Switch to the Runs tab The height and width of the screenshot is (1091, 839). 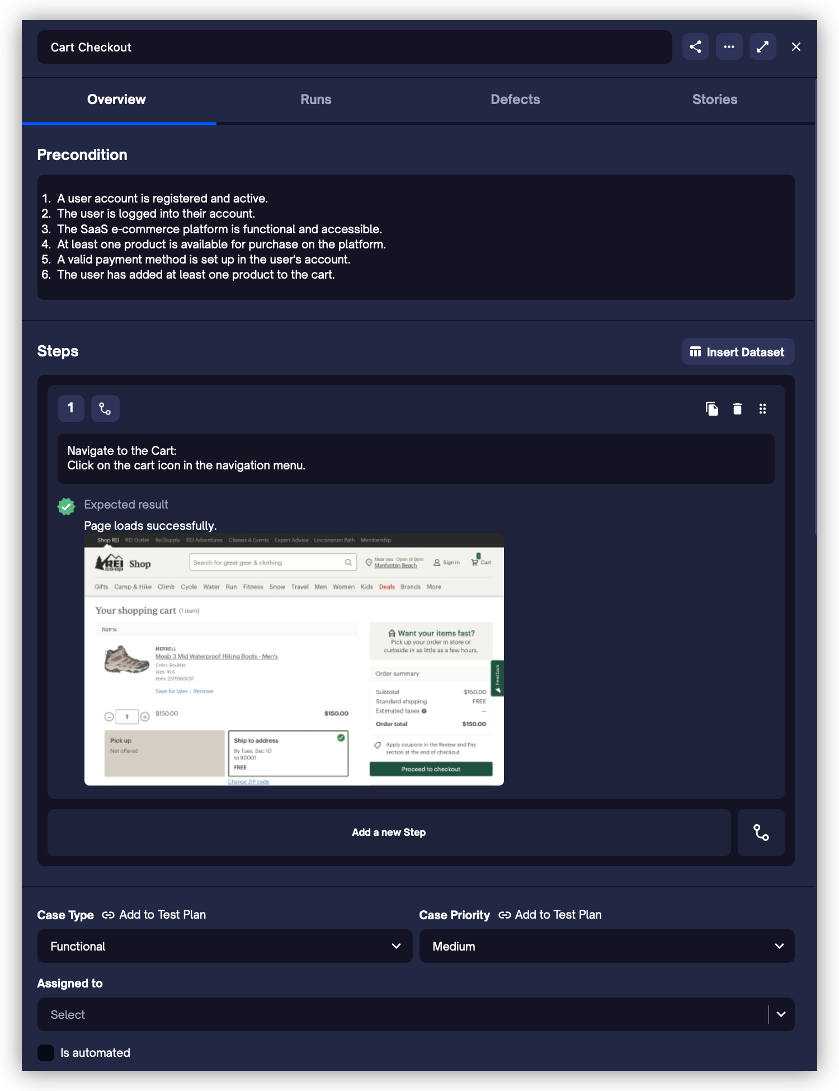coord(316,100)
